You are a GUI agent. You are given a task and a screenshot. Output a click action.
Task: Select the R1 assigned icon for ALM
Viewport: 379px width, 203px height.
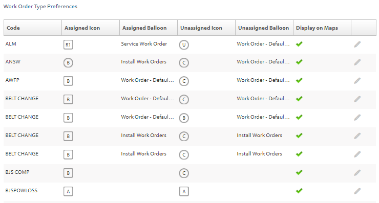click(68, 44)
